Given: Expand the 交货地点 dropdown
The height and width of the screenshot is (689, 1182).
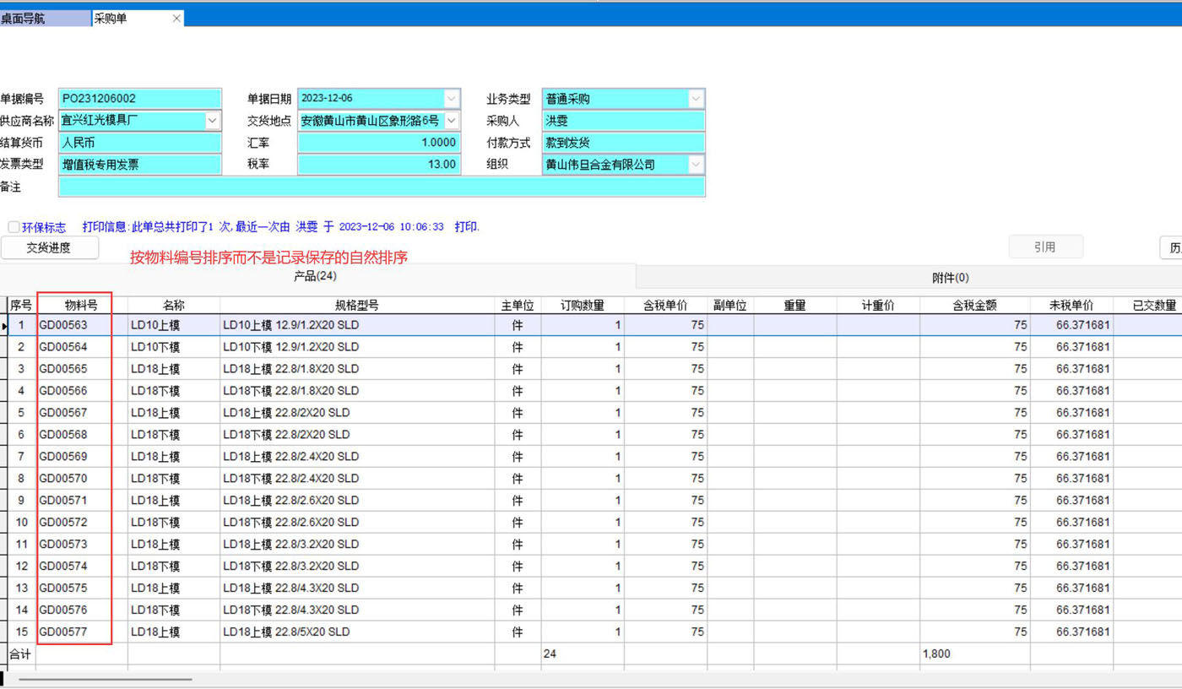Looking at the screenshot, I should (x=452, y=121).
